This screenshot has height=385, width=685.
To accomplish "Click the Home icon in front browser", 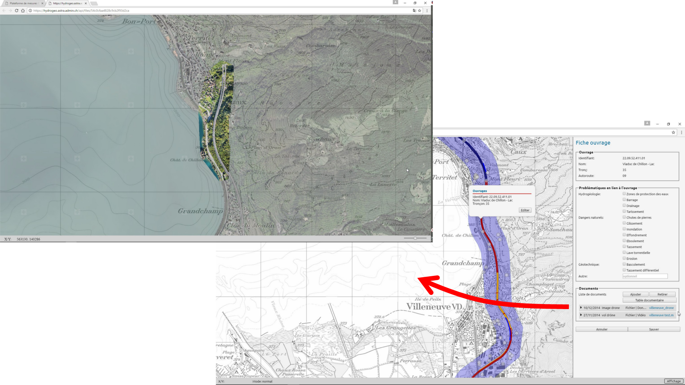I will click(x=23, y=11).
